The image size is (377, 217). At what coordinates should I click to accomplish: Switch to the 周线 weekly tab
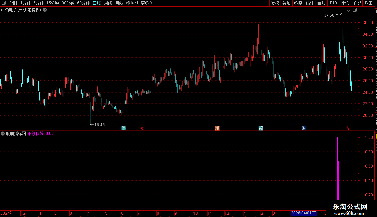(x=108, y=3)
